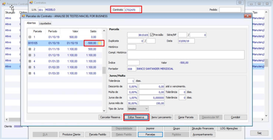
Task: Click the Contratos window title icon
Action: (31, 2)
